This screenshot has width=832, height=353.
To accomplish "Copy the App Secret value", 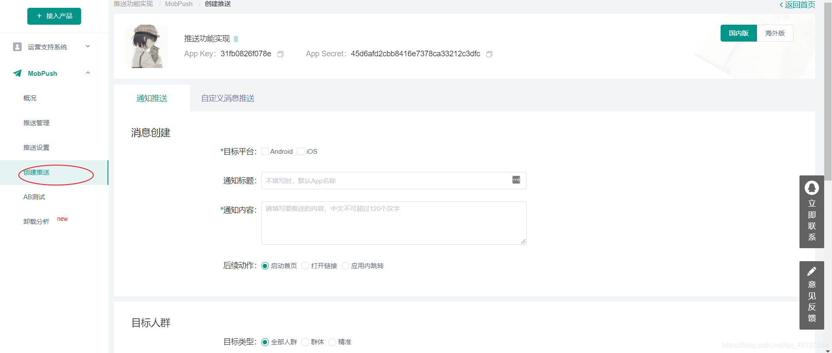I will coord(489,54).
